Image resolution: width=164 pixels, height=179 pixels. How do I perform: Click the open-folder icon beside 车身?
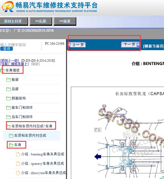(11, 145)
